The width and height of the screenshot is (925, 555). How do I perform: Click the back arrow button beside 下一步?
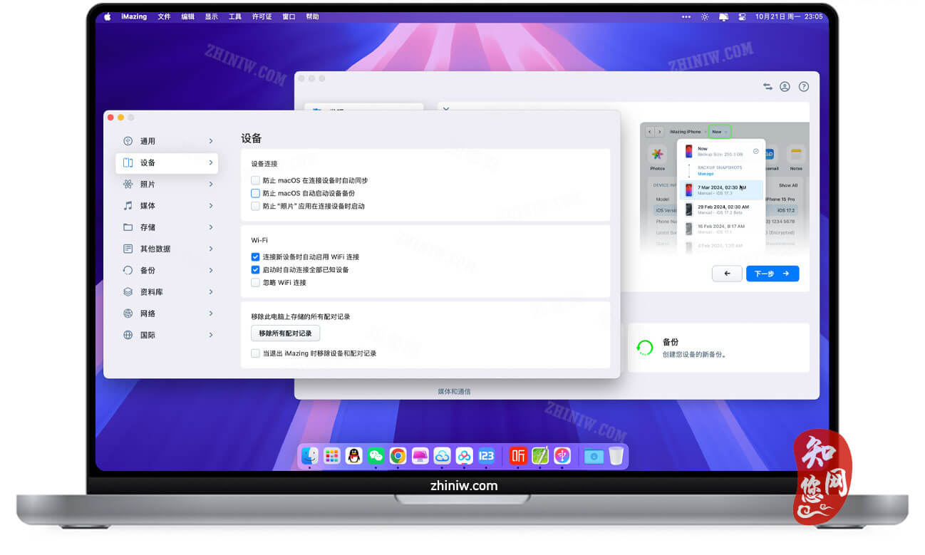727,274
